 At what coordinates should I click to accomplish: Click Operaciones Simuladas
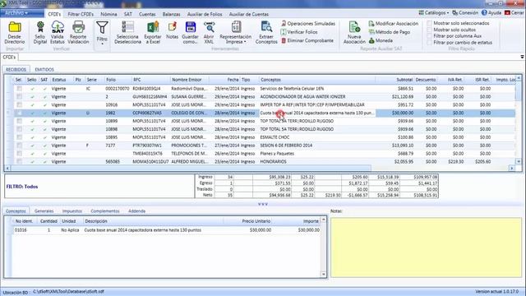click(x=308, y=24)
